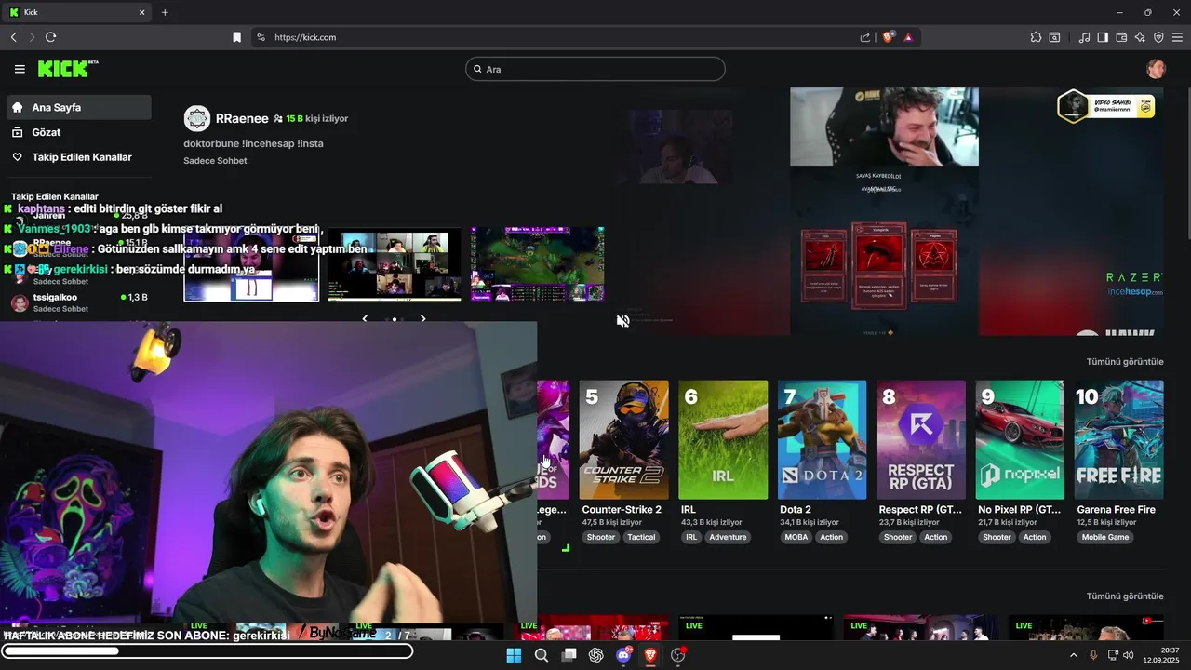Open Brave VPN shield icon
This screenshot has width=1191, height=670.
click(1158, 37)
